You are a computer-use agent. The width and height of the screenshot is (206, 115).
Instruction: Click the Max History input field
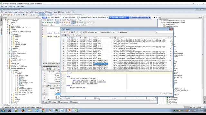[x=97, y=32]
